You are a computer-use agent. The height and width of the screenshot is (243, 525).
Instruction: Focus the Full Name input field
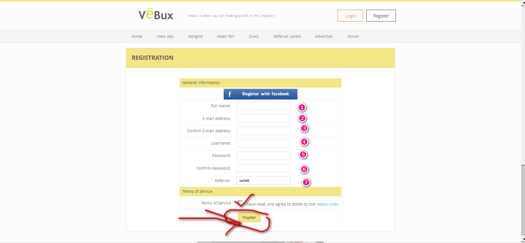click(263, 106)
